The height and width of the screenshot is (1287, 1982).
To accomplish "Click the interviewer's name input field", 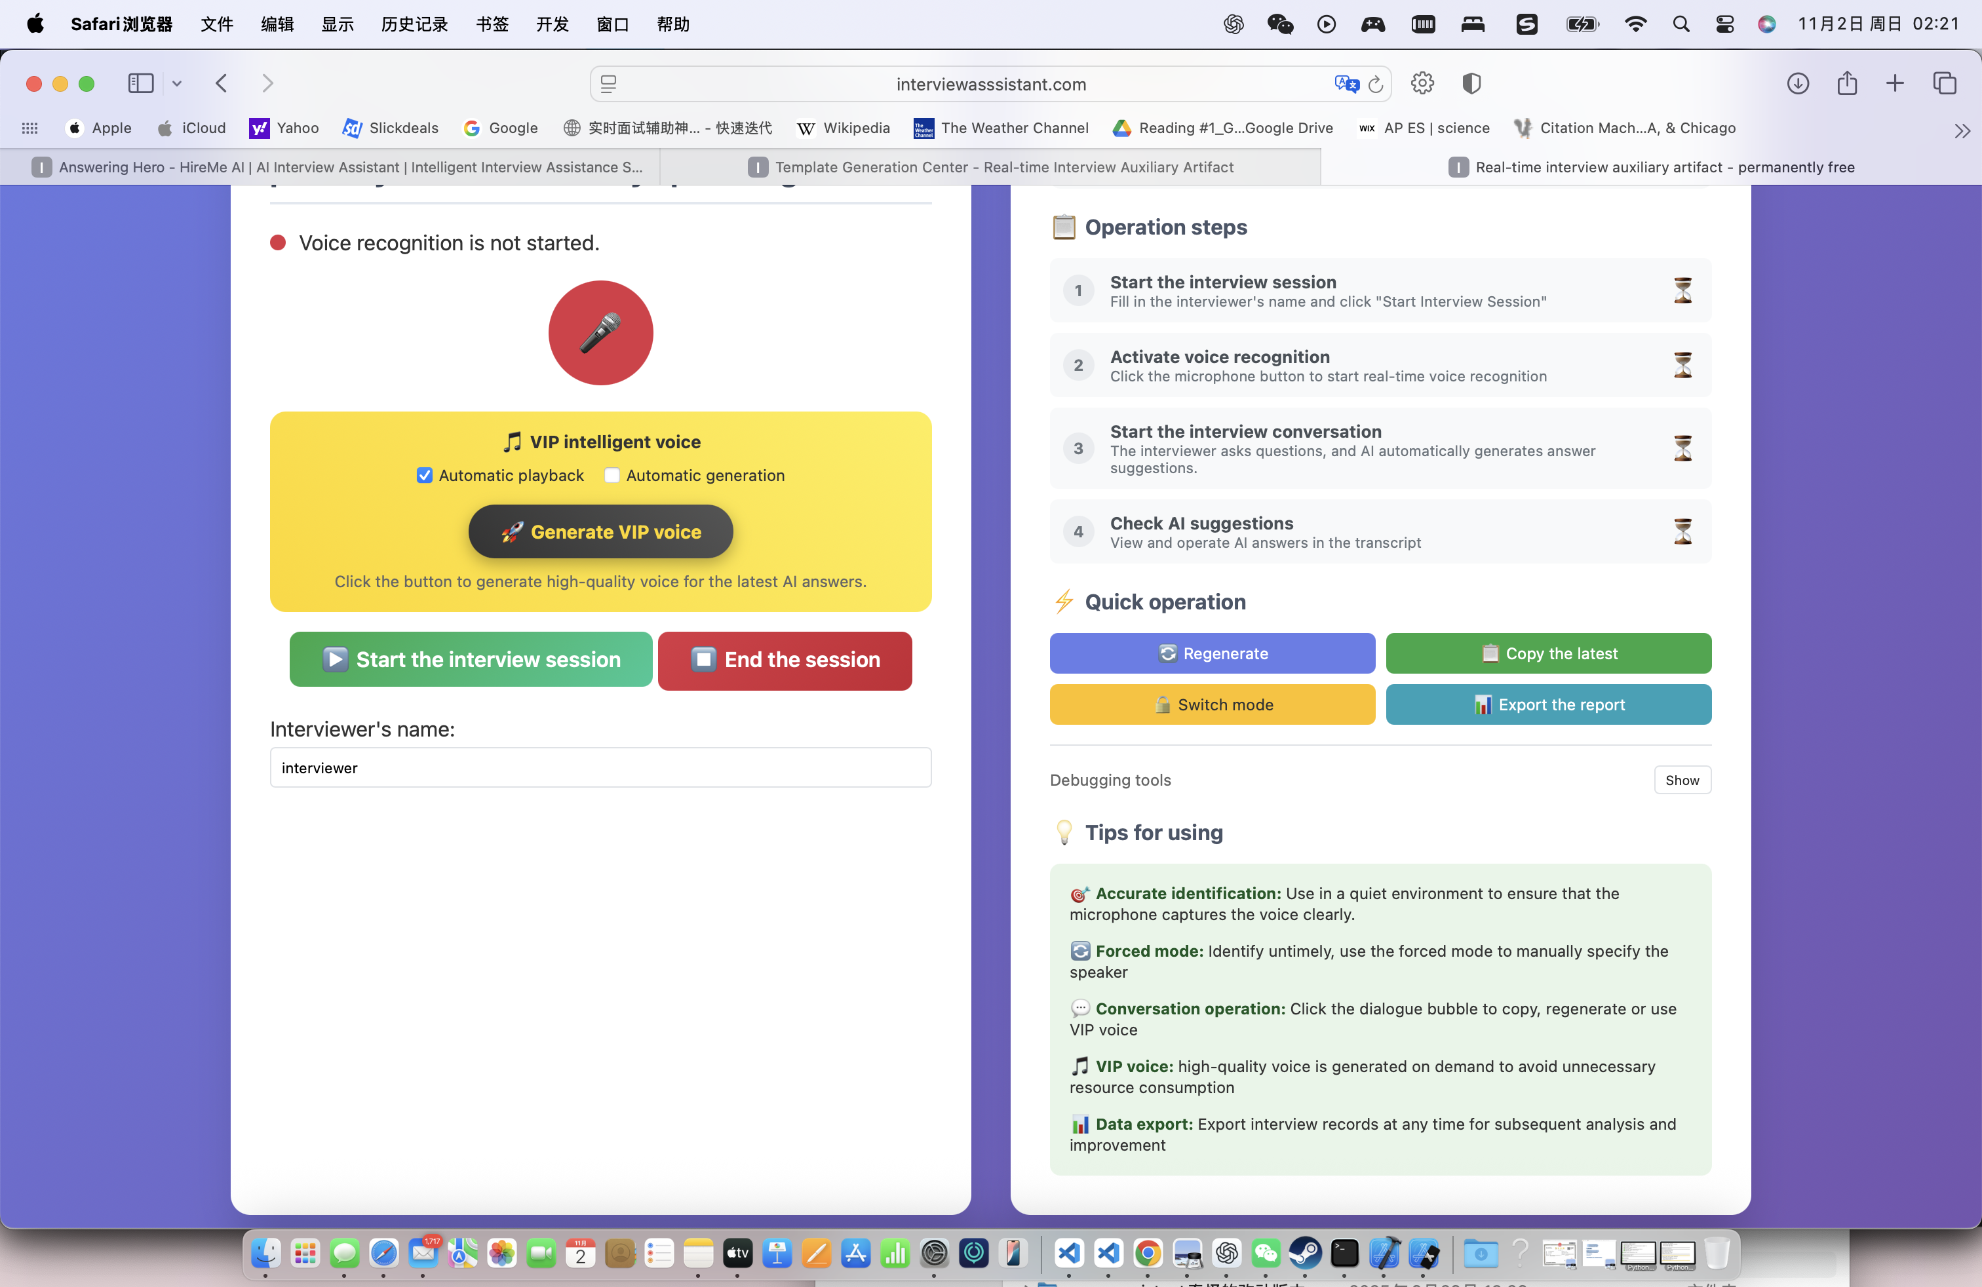I will 600,767.
